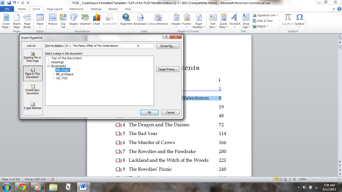
Task: Click the Picture icon in ribbon
Action: pyautogui.click(x=53, y=20)
